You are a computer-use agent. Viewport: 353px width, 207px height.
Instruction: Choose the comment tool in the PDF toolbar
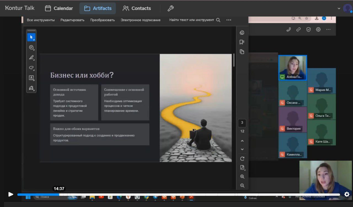tap(31, 47)
